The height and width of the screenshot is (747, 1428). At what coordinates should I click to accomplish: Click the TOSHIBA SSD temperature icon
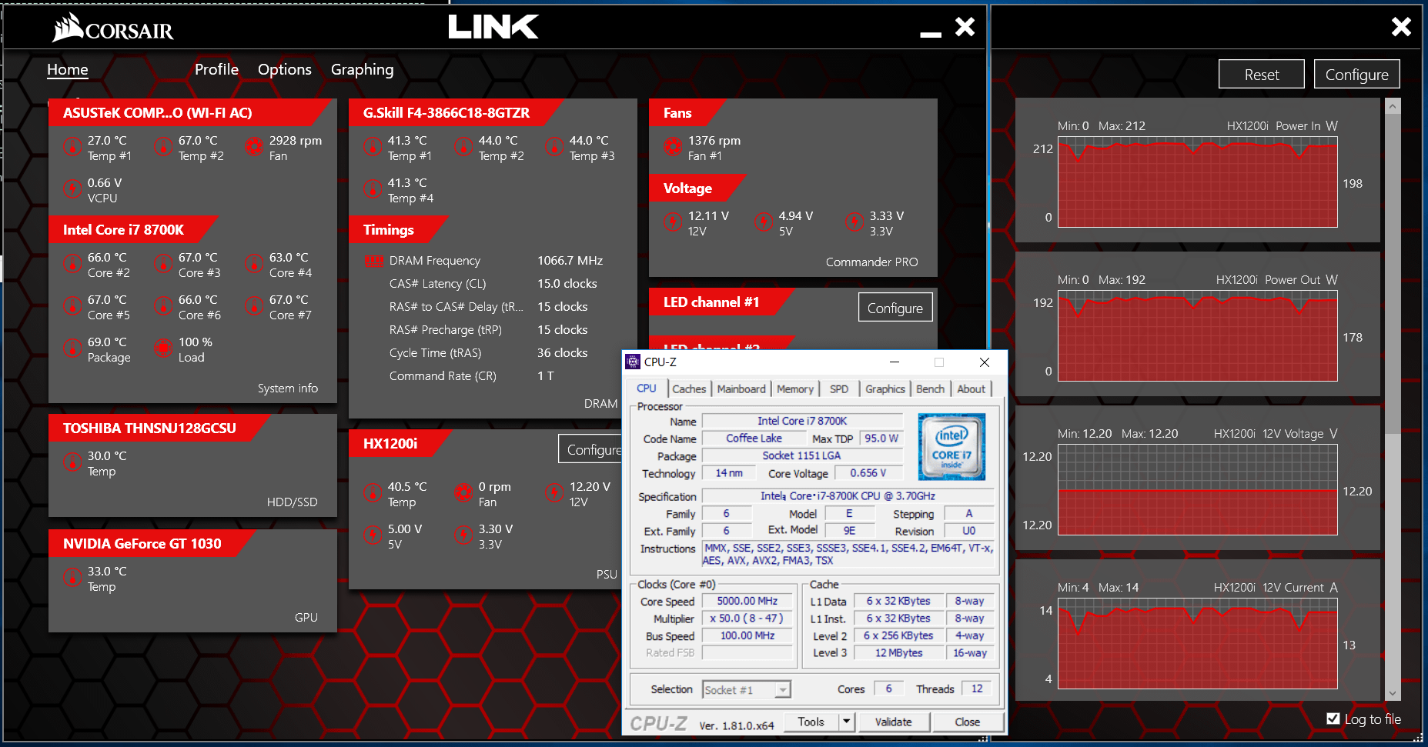pyautogui.click(x=72, y=462)
